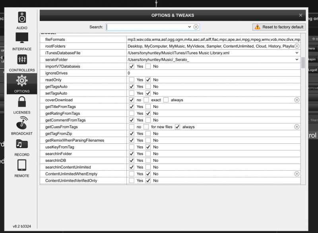
Task: Reset rootFolders using its X icon
Action: click(297, 46)
